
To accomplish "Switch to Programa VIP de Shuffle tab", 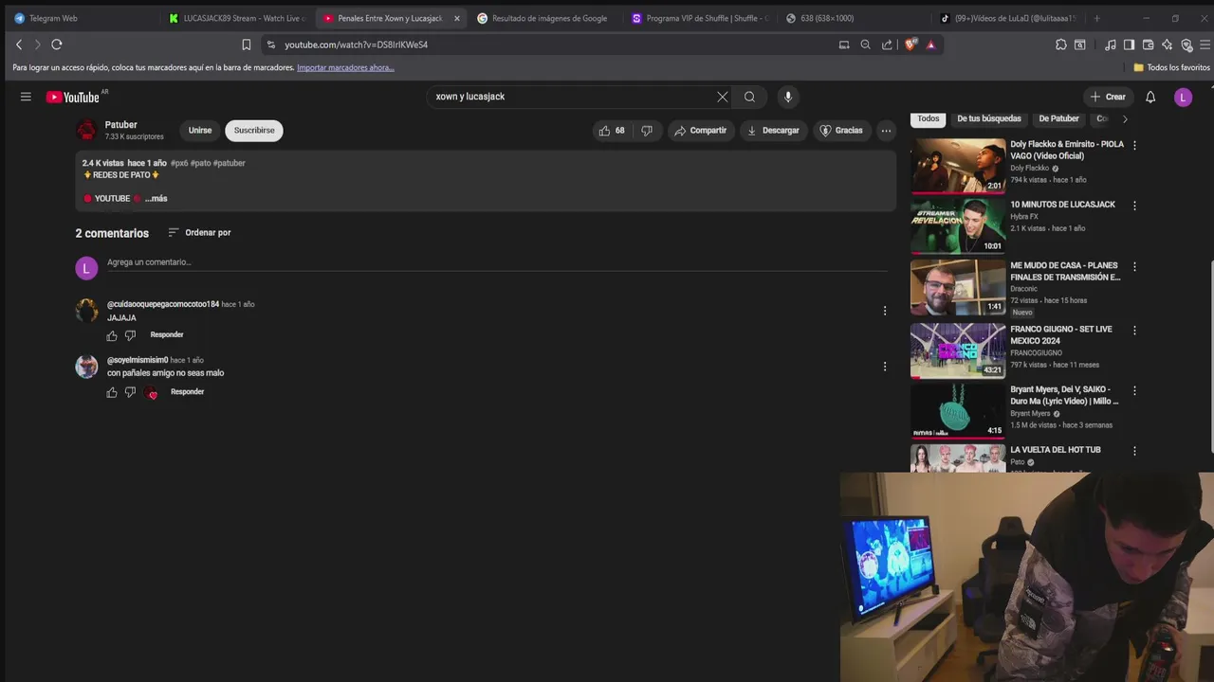I will click(x=700, y=18).
